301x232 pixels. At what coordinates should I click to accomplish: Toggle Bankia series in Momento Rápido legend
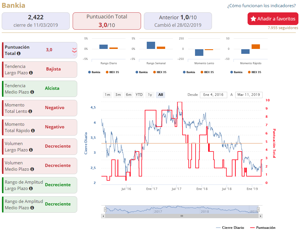click(236, 72)
